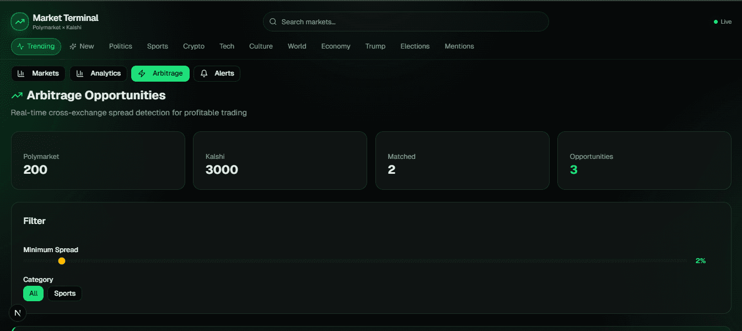The image size is (742, 331).
Task: Filter by the Sports category chip
Action: pyautogui.click(x=65, y=293)
